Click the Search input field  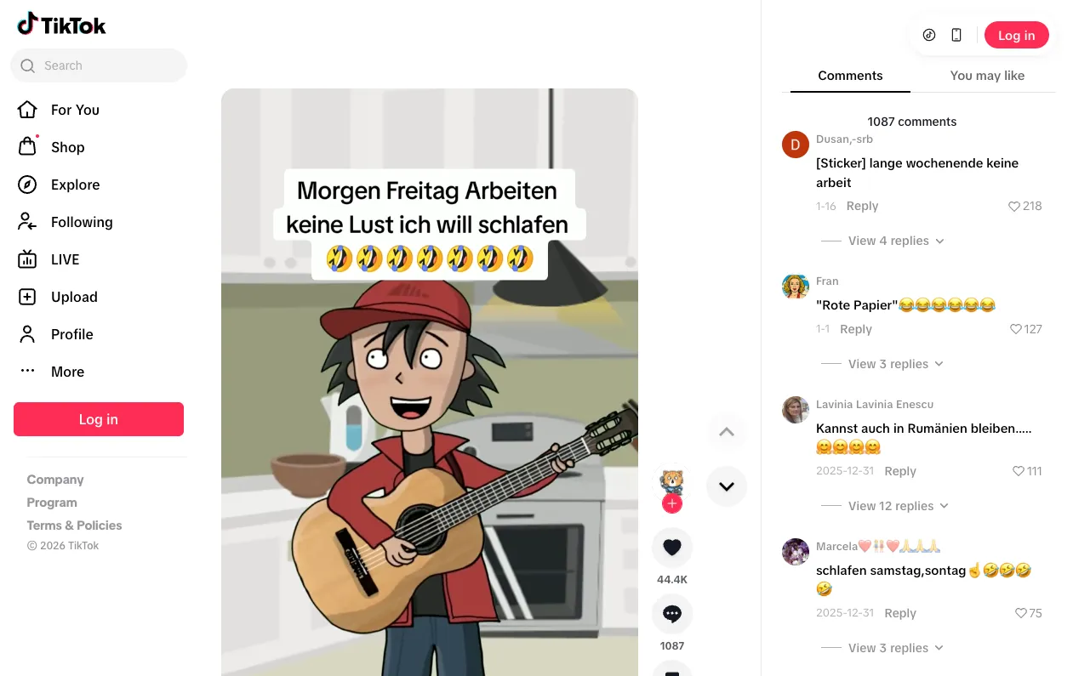pos(99,65)
